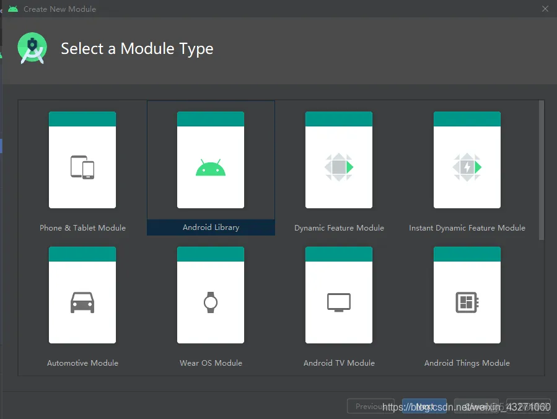Click the Android head icon in title bar
This screenshot has width=557, height=419.
[13, 9]
